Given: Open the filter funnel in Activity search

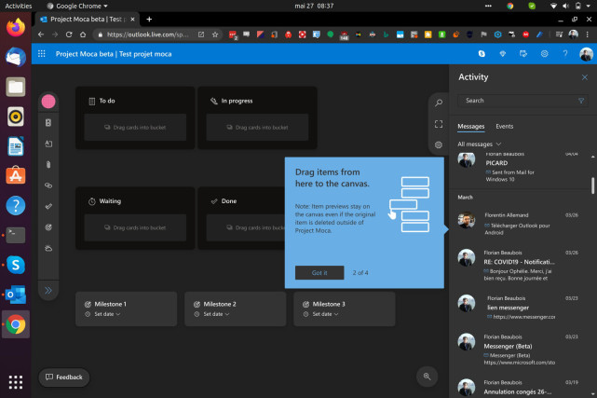Looking at the screenshot, I should [x=581, y=101].
